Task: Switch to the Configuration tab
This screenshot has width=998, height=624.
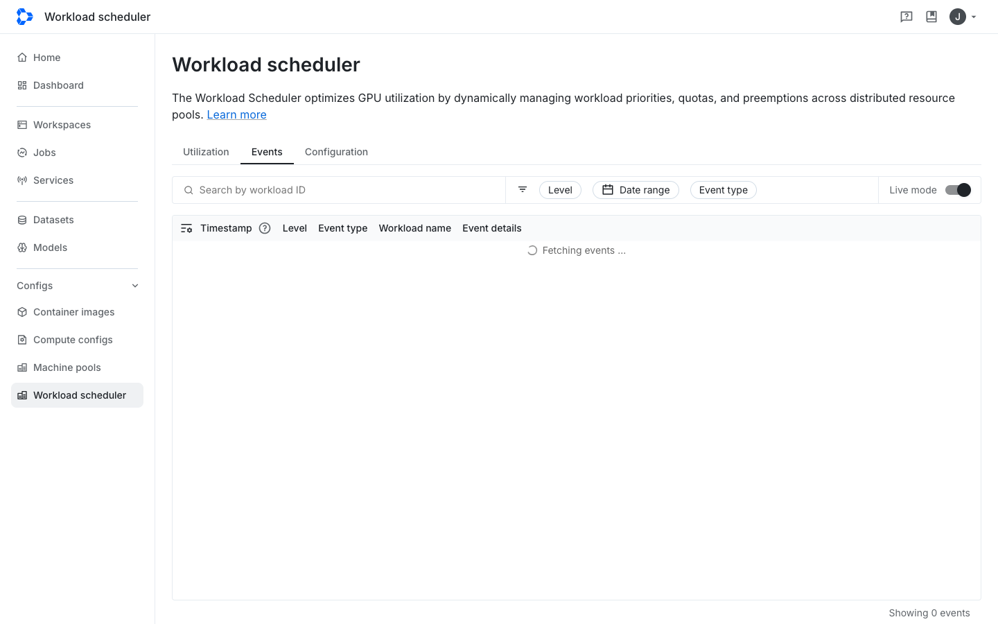Action: (336, 152)
